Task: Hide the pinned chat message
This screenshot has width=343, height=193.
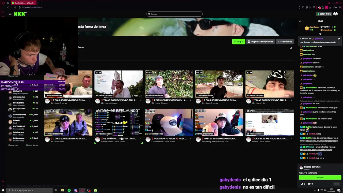Action: coord(339,39)
